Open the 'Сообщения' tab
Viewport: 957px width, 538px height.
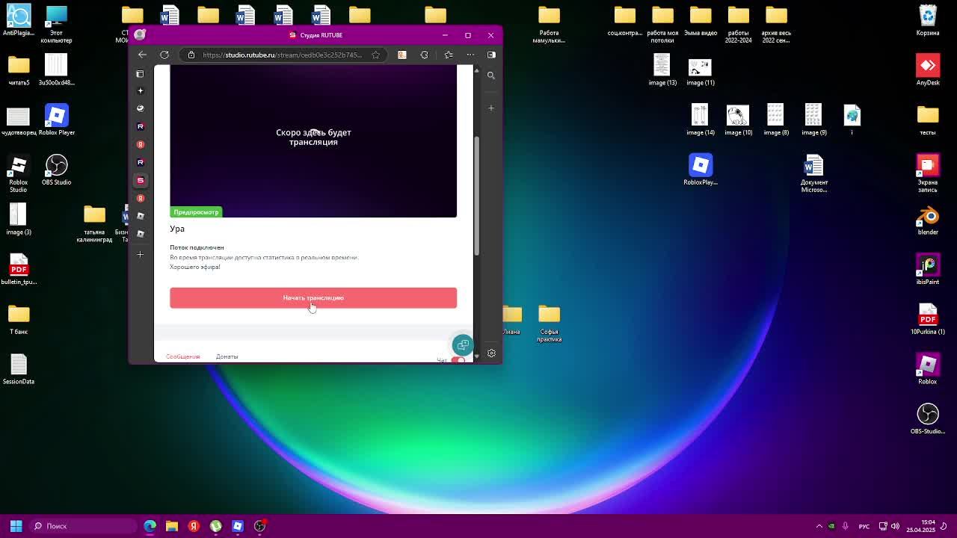[x=182, y=356]
